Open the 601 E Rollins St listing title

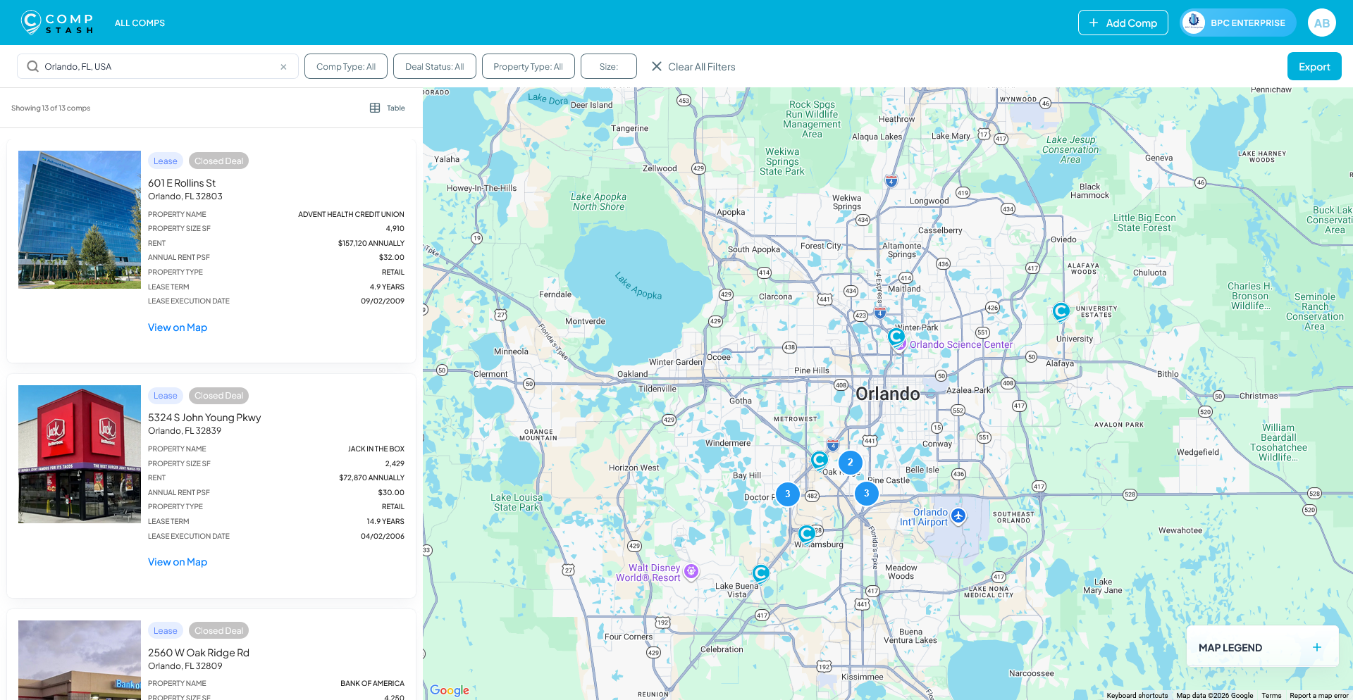(x=182, y=183)
